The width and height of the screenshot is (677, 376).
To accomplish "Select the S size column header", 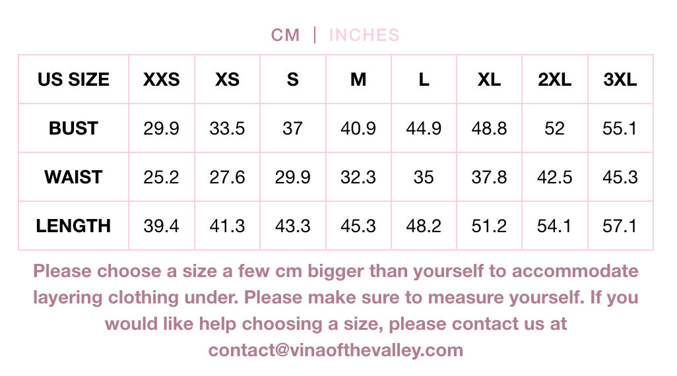I will coord(293,79).
